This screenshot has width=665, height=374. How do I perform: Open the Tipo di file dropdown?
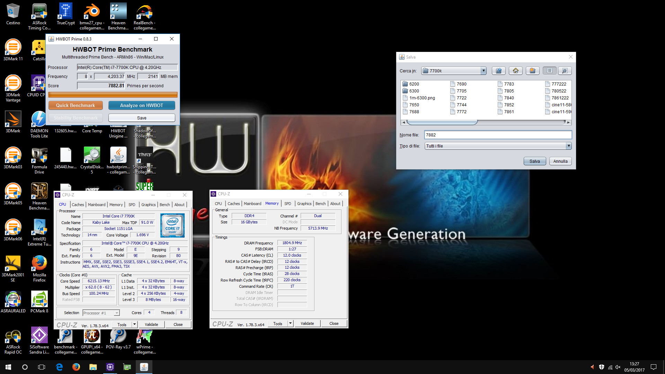pyautogui.click(x=568, y=146)
